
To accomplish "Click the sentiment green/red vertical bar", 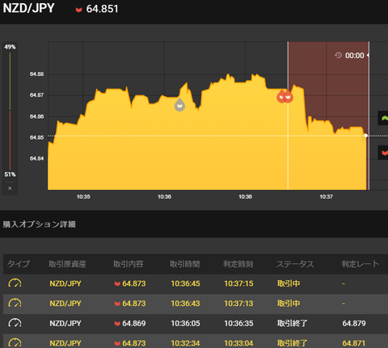I will [x=10, y=111].
